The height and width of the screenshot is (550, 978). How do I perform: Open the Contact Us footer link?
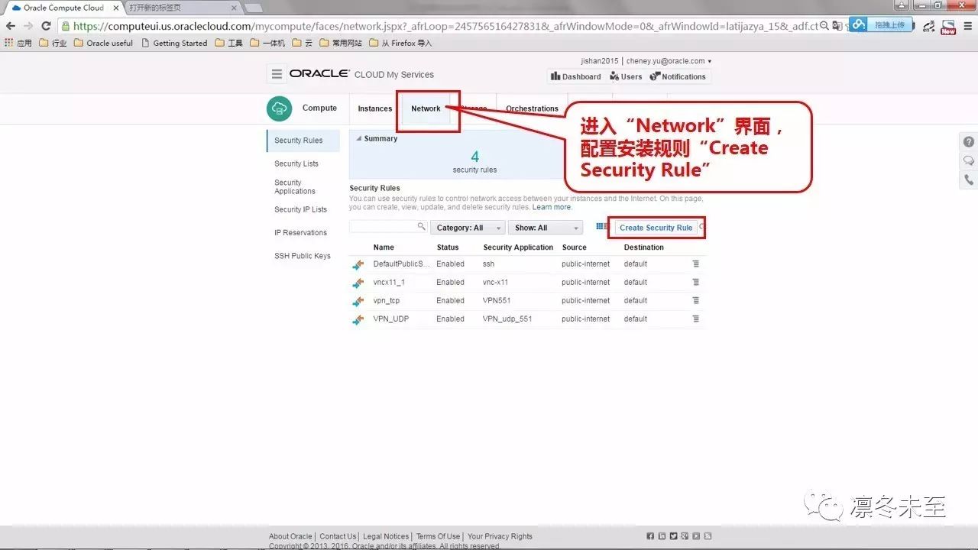[x=338, y=536]
